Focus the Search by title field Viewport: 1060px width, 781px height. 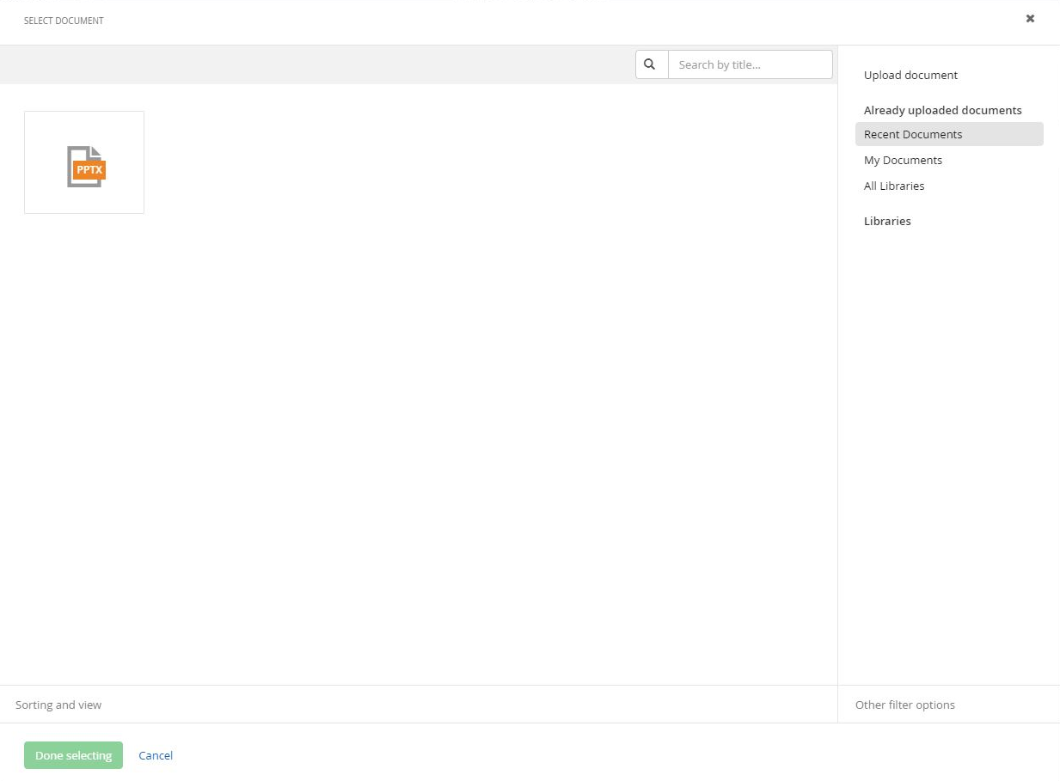751,64
